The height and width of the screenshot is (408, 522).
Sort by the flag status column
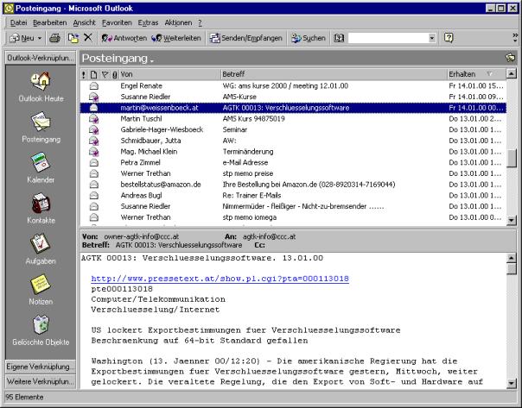coord(105,74)
